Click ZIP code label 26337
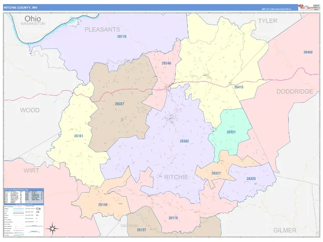The image size is (323, 242). tap(120, 104)
